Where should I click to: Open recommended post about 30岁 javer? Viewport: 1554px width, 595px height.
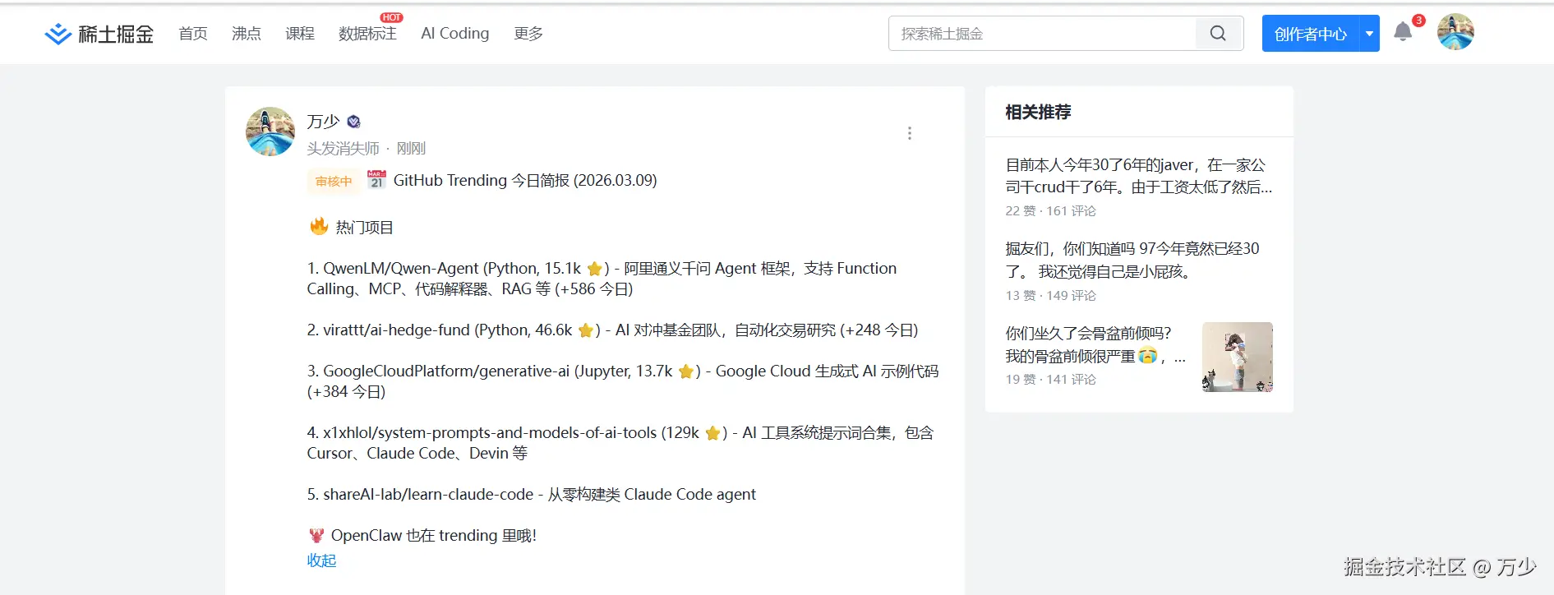point(1139,176)
